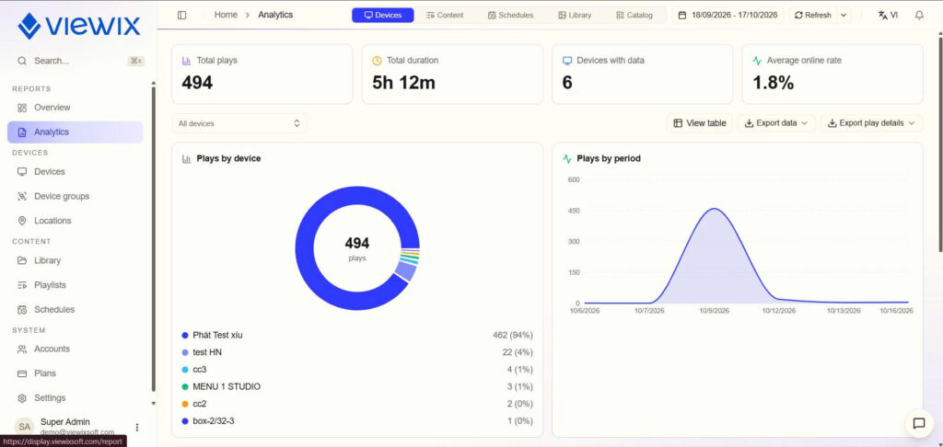Open Devices in the sidebar
The width and height of the screenshot is (943, 447).
point(76,172)
